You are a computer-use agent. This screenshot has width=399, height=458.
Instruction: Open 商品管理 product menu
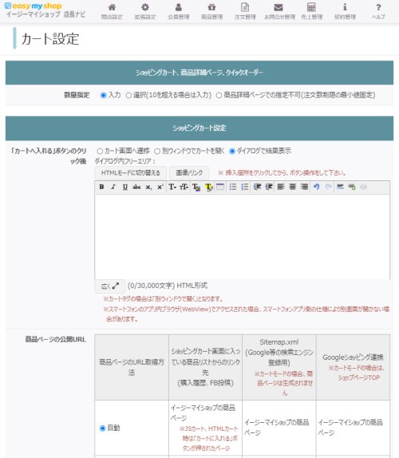pos(211,11)
